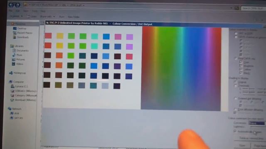
Task: Select the Original shading radio button
Action: coord(235,82)
